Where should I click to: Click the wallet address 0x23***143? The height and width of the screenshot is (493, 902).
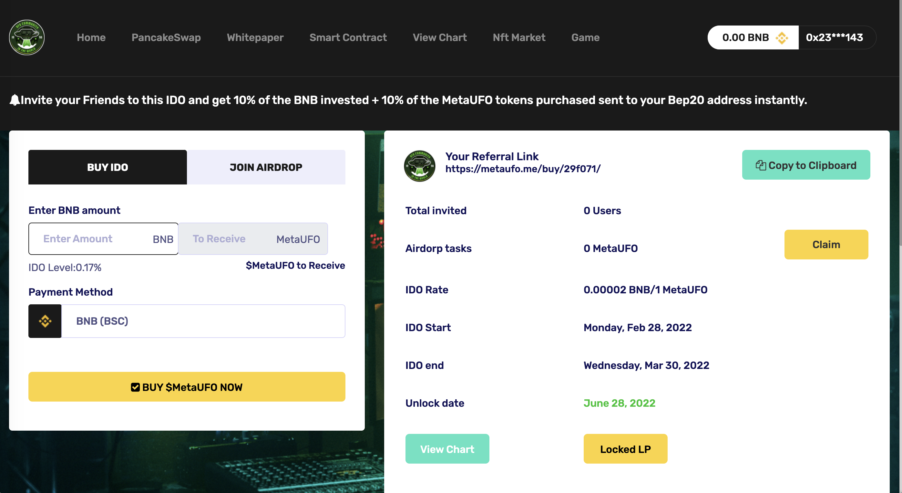click(834, 37)
